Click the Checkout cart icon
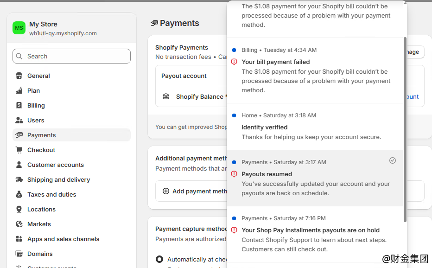432x268 pixels. point(19,150)
